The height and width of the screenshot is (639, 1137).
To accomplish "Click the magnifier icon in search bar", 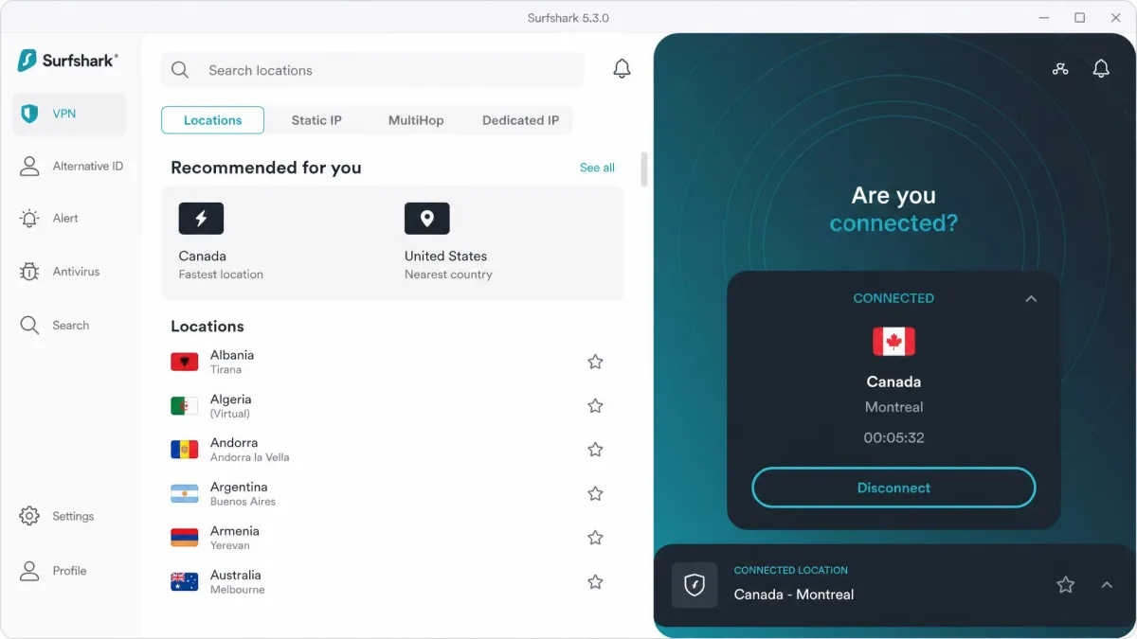I will [180, 70].
